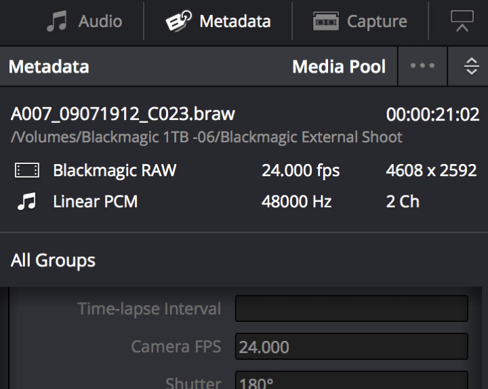Open the Capture tab
Image resolution: width=488 pixels, height=389 pixels.
click(360, 21)
